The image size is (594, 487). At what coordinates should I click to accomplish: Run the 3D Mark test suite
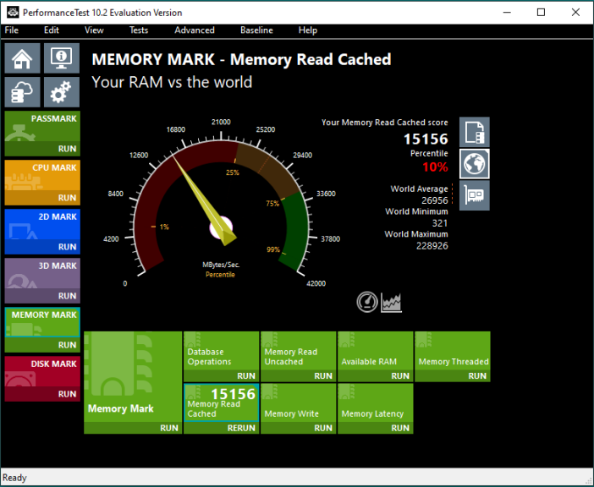coord(42,296)
